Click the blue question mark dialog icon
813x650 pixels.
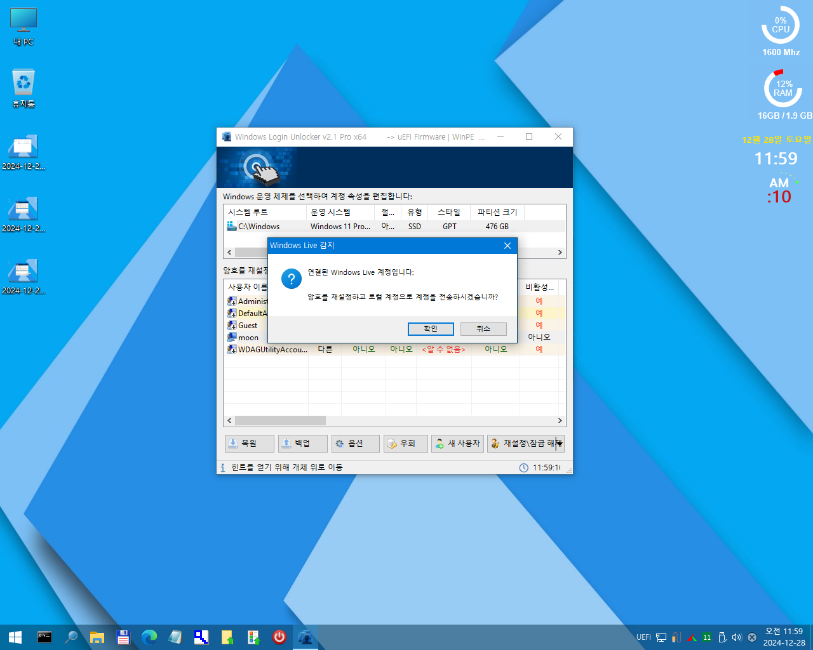click(292, 279)
